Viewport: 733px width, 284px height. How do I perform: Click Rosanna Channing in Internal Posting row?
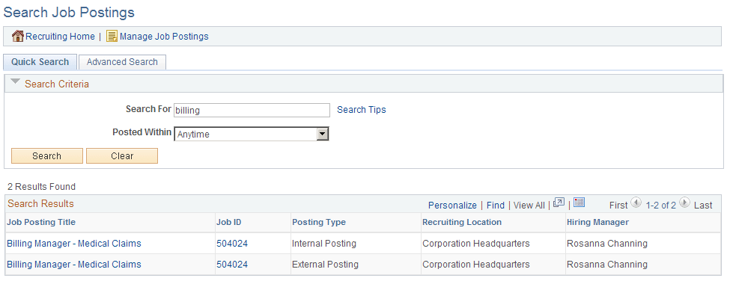[607, 244]
